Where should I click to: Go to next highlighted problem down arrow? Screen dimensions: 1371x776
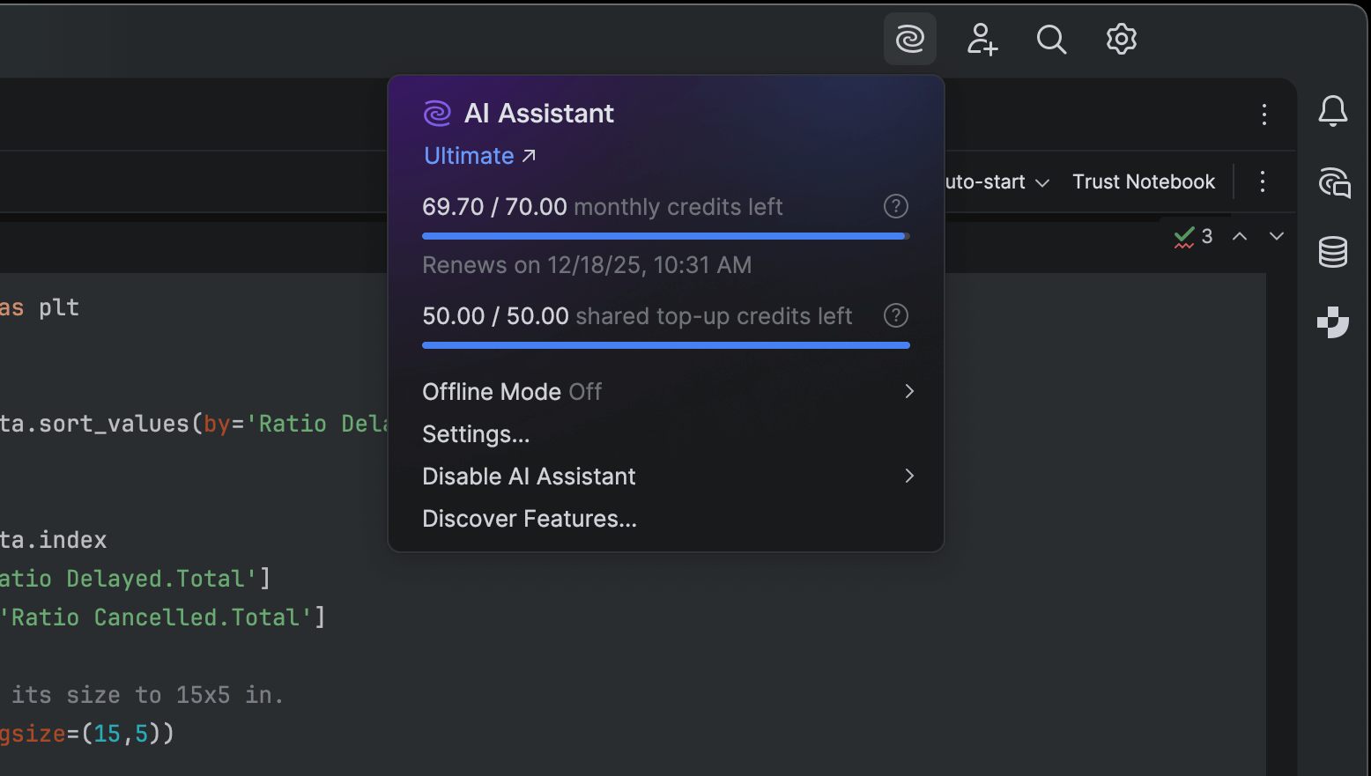coord(1277,236)
